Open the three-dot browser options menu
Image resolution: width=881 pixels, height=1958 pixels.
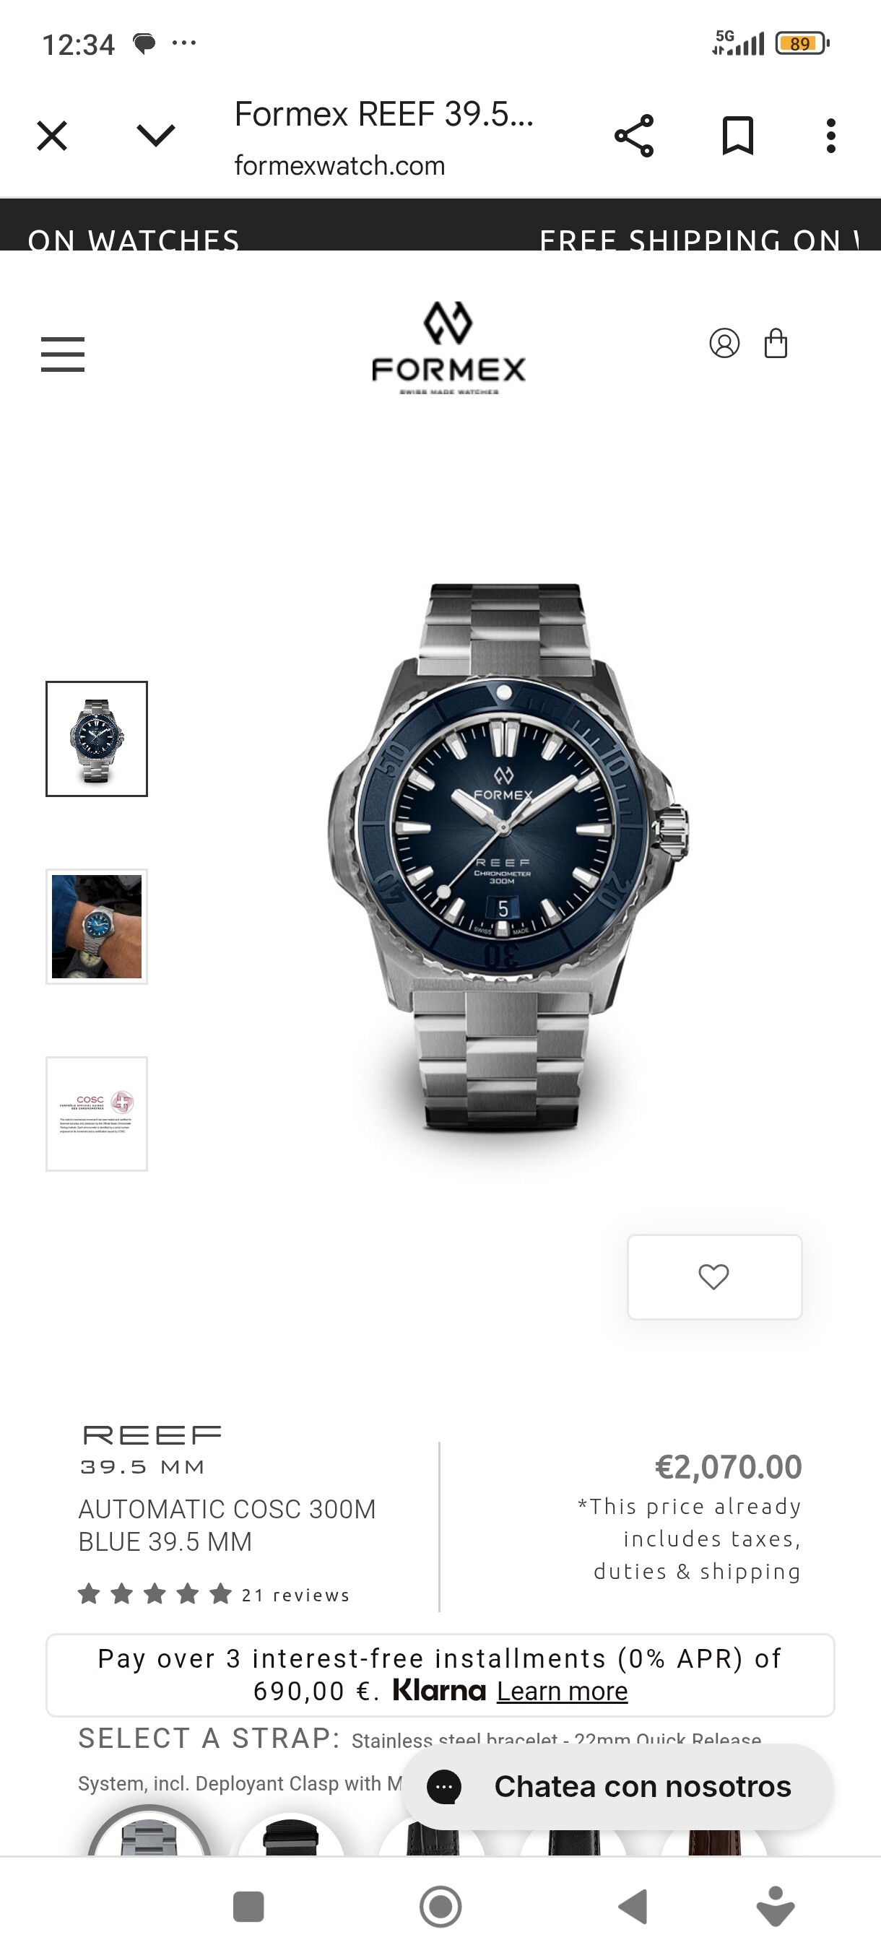831,136
